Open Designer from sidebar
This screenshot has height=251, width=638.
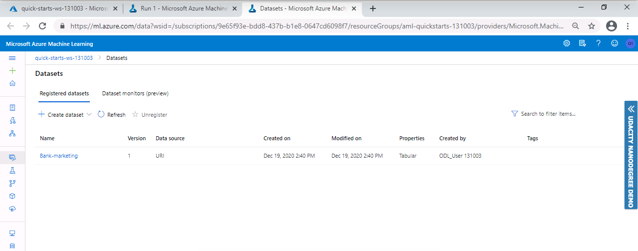[12, 133]
